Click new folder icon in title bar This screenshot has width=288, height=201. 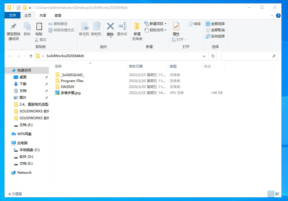25,8
